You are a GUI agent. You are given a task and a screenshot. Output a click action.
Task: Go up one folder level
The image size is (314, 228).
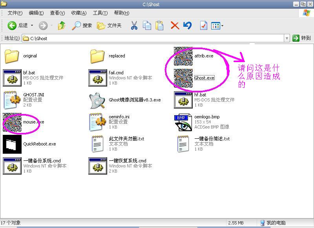(x=62, y=26)
